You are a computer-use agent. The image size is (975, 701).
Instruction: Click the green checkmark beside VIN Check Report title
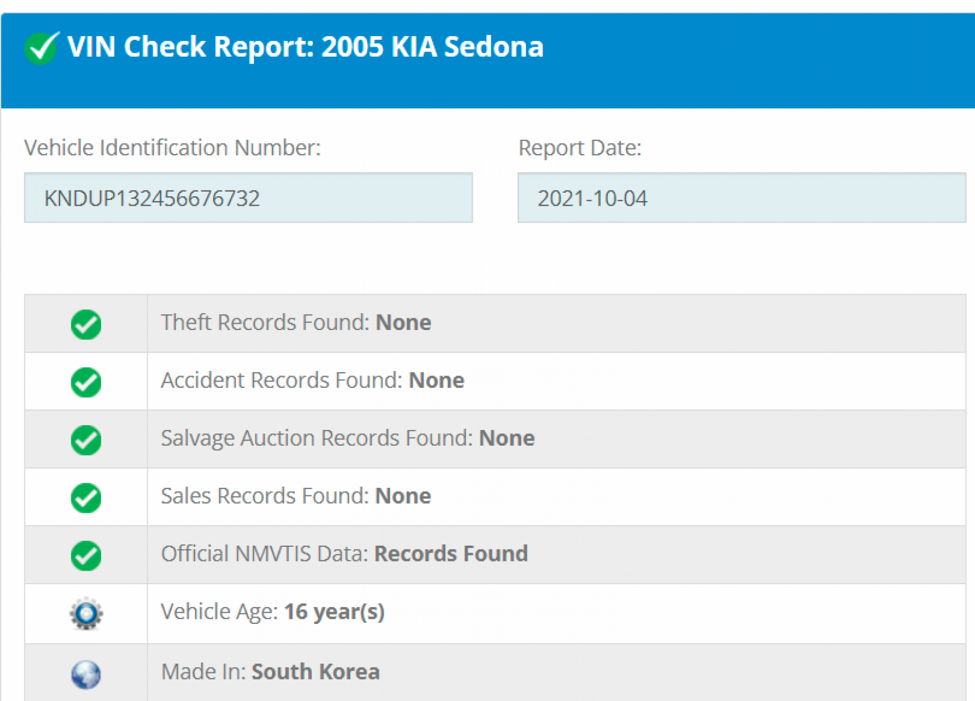tap(41, 48)
